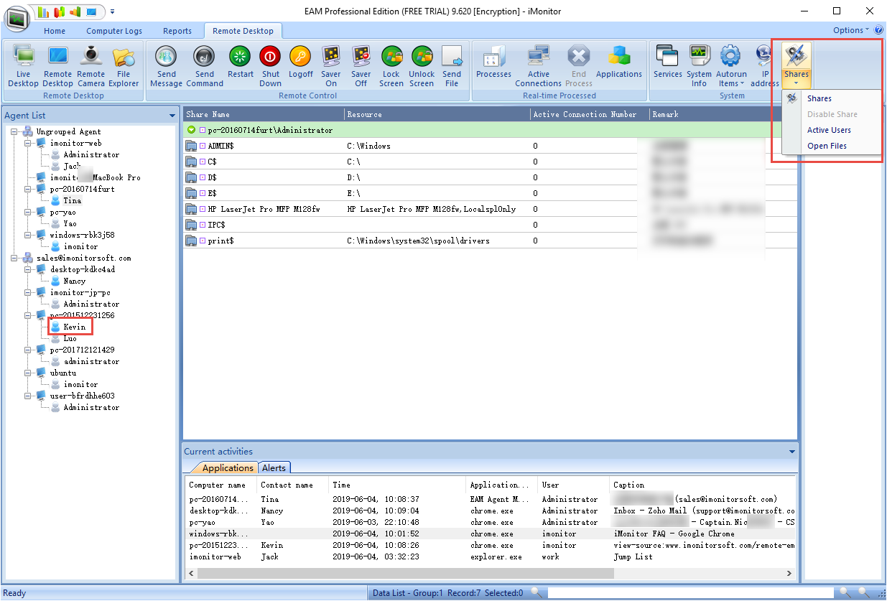The height and width of the screenshot is (601, 887).
Task: Open the remote File Explorer
Action: (124, 66)
